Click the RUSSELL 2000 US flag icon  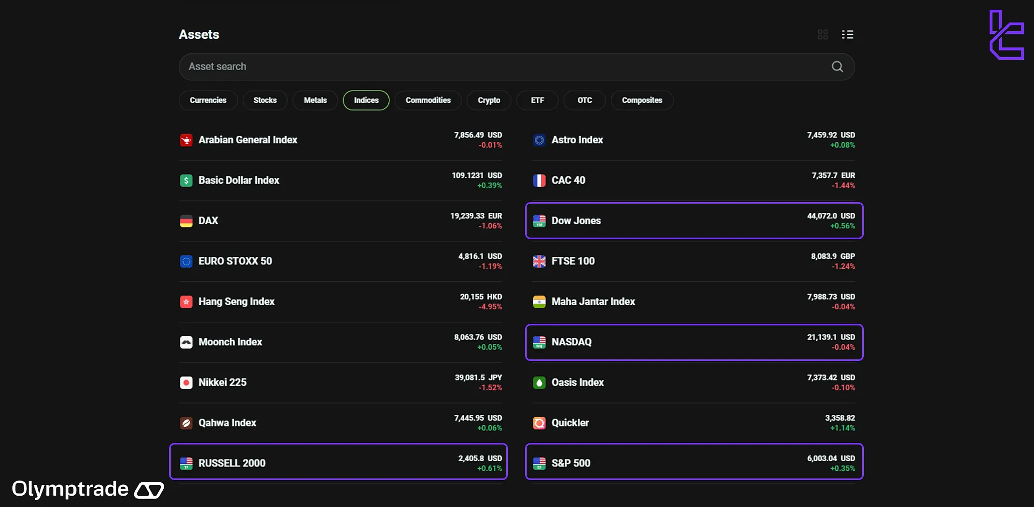click(186, 463)
